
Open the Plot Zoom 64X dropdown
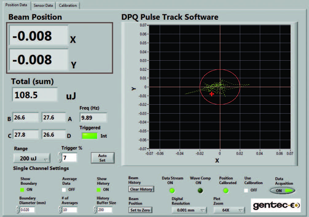coord(229,210)
